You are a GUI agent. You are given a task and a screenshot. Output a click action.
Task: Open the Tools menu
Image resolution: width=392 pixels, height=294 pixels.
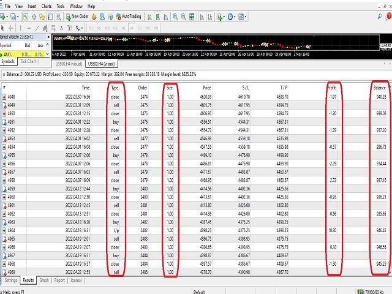click(61, 6)
